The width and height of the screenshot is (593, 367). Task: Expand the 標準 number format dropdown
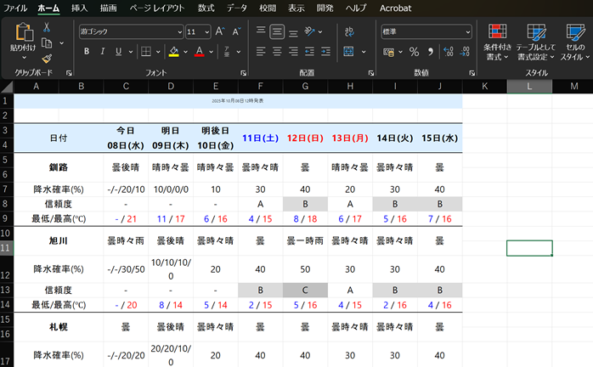(466, 31)
